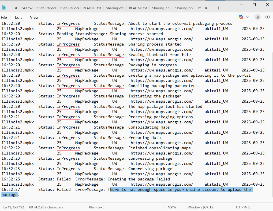Switch to the 243752 tab

point(27,8)
